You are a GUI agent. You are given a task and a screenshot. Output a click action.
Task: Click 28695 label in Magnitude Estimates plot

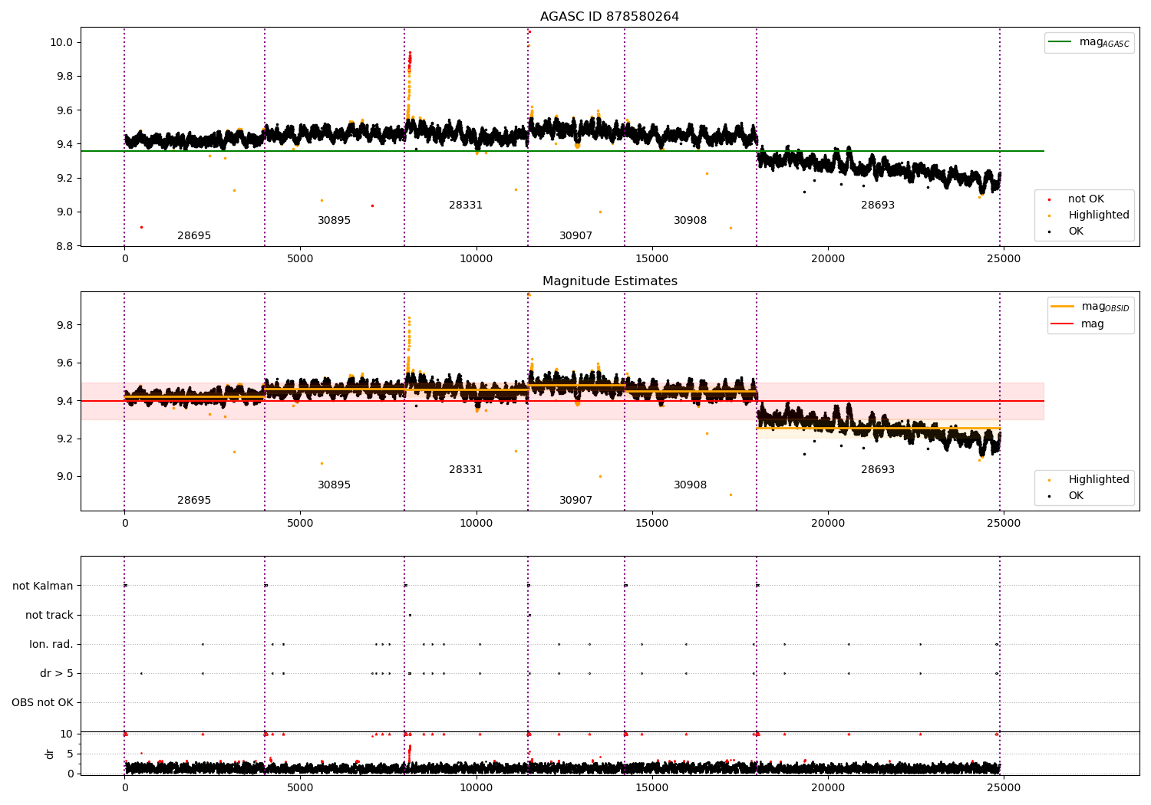tap(194, 501)
